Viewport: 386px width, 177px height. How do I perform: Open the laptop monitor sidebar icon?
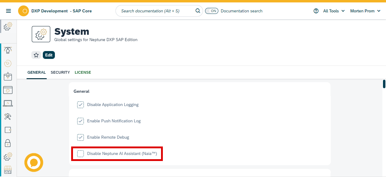[8, 103]
